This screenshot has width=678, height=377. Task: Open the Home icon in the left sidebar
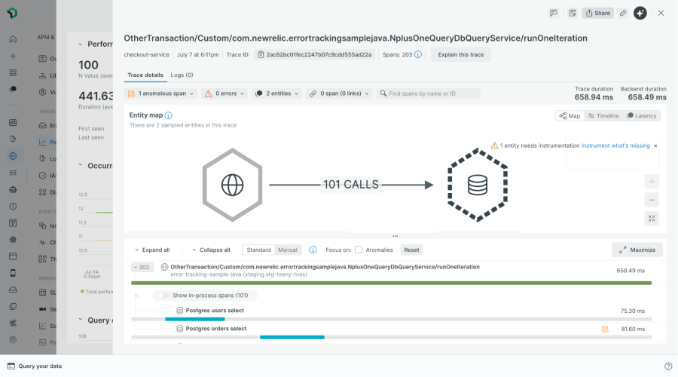click(x=13, y=39)
